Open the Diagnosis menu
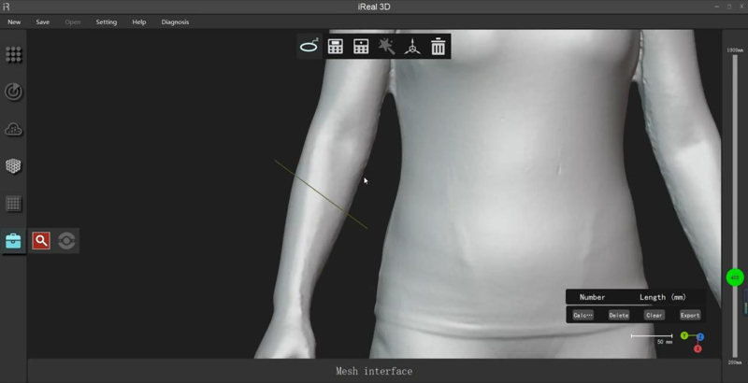The height and width of the screenshot is (383, 748). (175, 21)
